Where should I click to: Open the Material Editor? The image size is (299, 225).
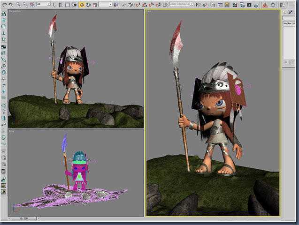click(235, 5)
